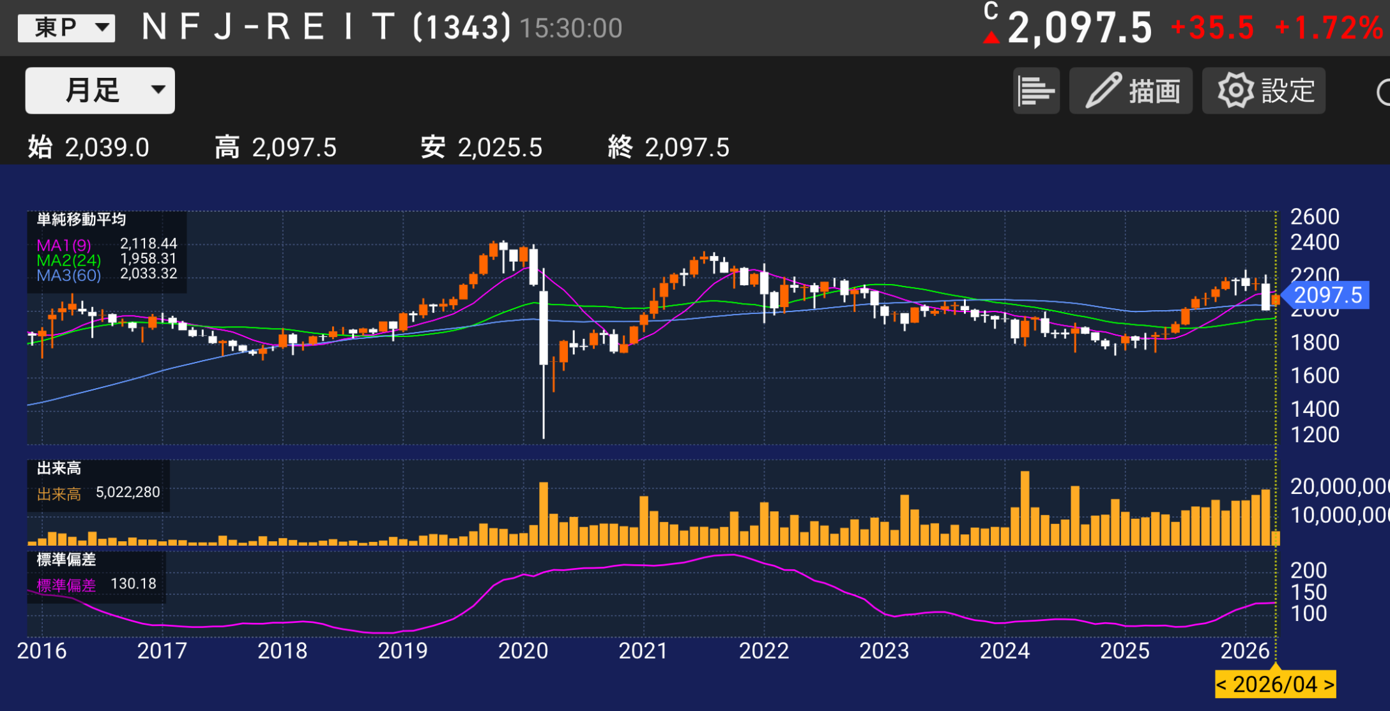Click the pencil icon for drawing tools
The width and height of the screenshot is (1390, 711).
pos(1103,91)
